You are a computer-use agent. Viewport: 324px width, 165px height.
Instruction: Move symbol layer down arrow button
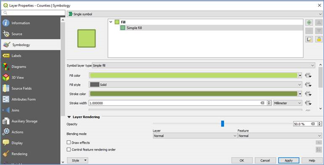point(319,31)
